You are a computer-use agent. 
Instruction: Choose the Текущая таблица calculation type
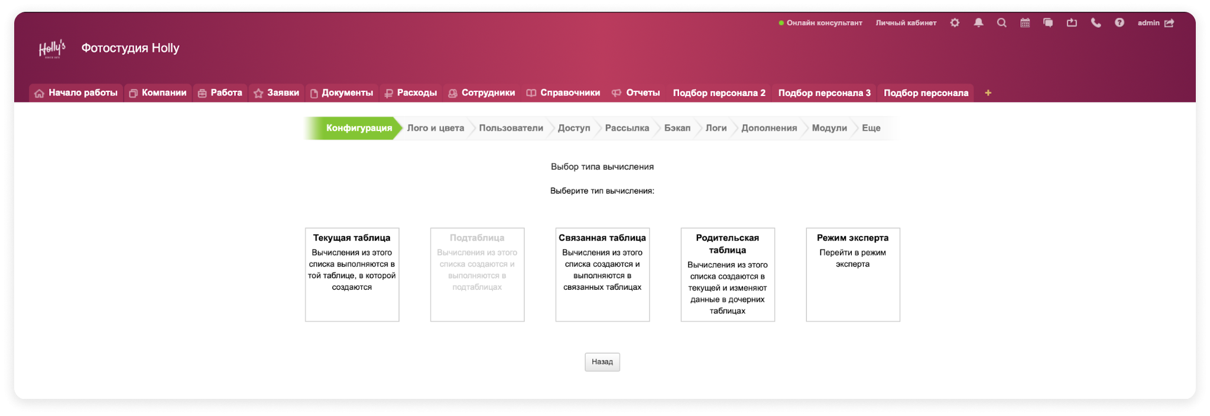click(352, 274)
